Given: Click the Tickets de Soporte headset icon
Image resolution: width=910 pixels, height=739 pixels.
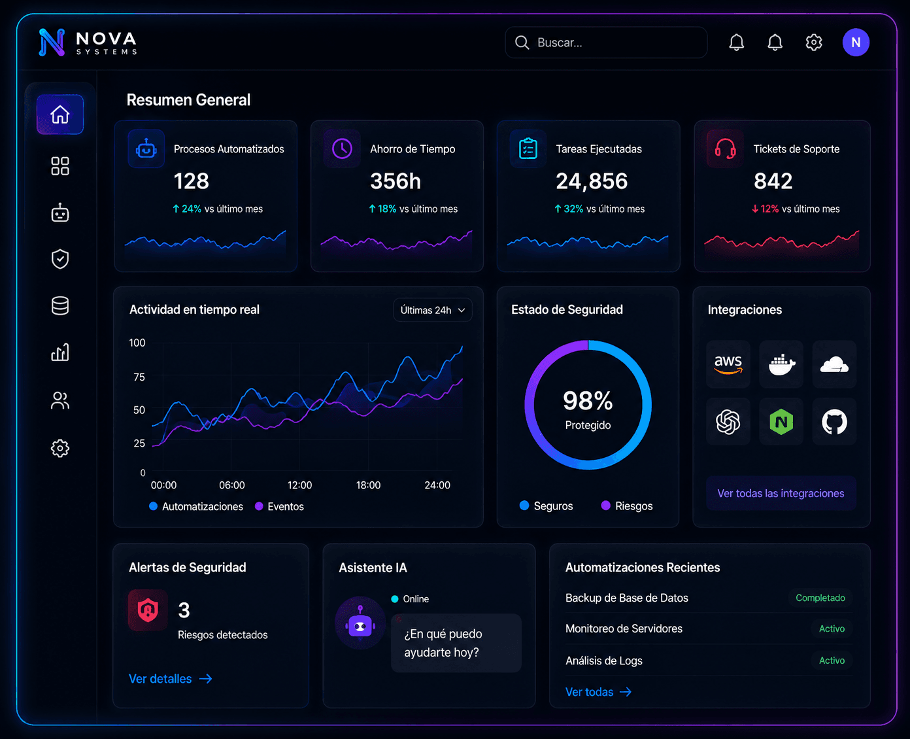Looking at the screenshot, I should point(726,149).
